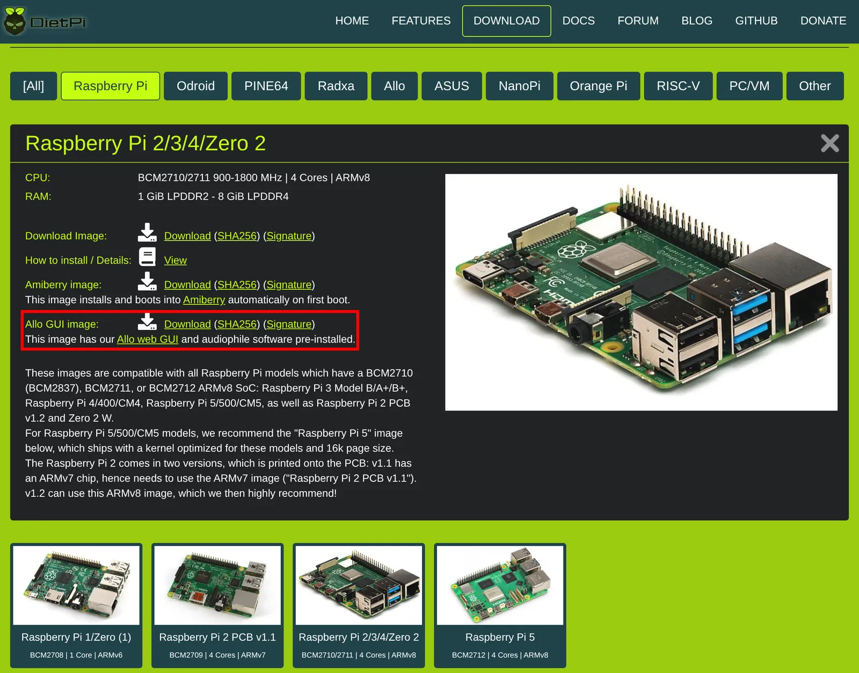Click the panel title Raspberry Pi 2/3/4/Zero 2
This screenshot has width=859, height=673.
145,143
